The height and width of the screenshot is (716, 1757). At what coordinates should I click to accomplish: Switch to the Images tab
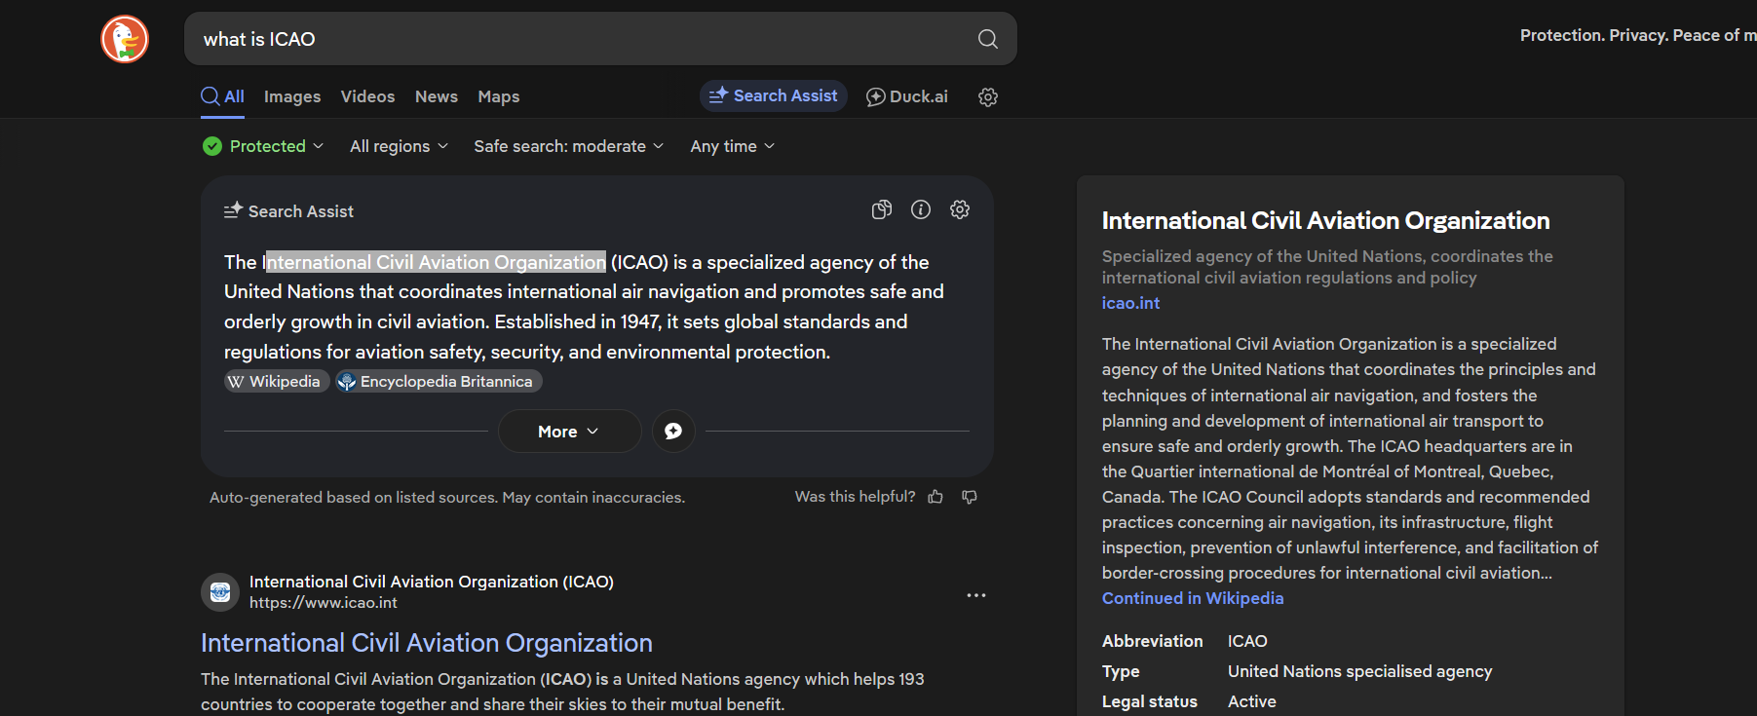pos(291,96)
